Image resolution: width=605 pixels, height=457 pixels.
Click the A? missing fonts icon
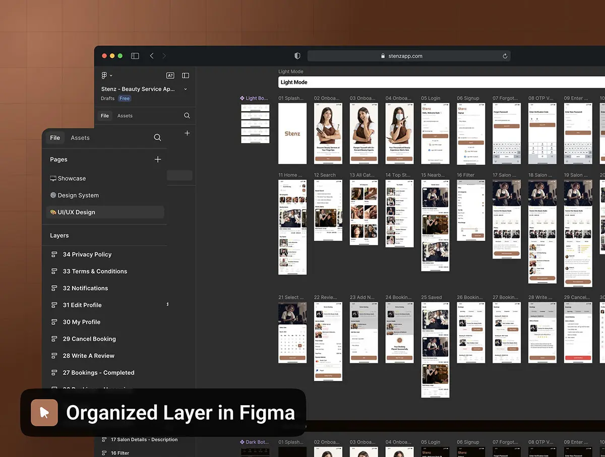click(x=170, y=76)
